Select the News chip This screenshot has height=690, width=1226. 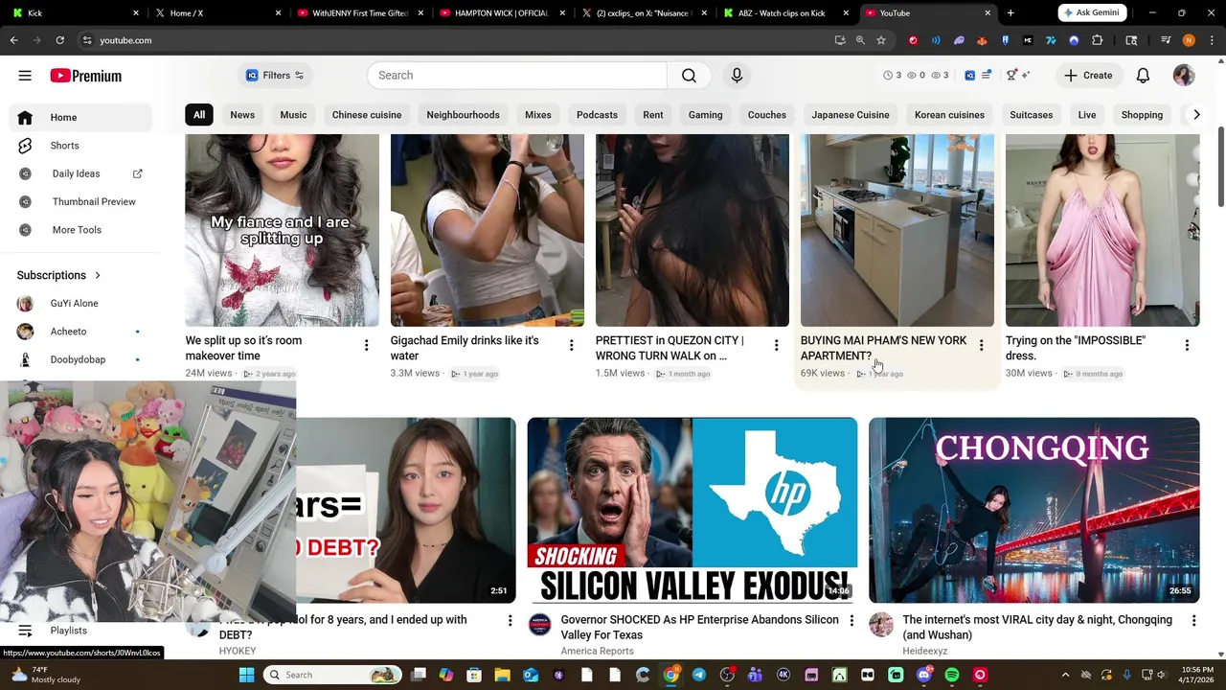pos(242,115)
